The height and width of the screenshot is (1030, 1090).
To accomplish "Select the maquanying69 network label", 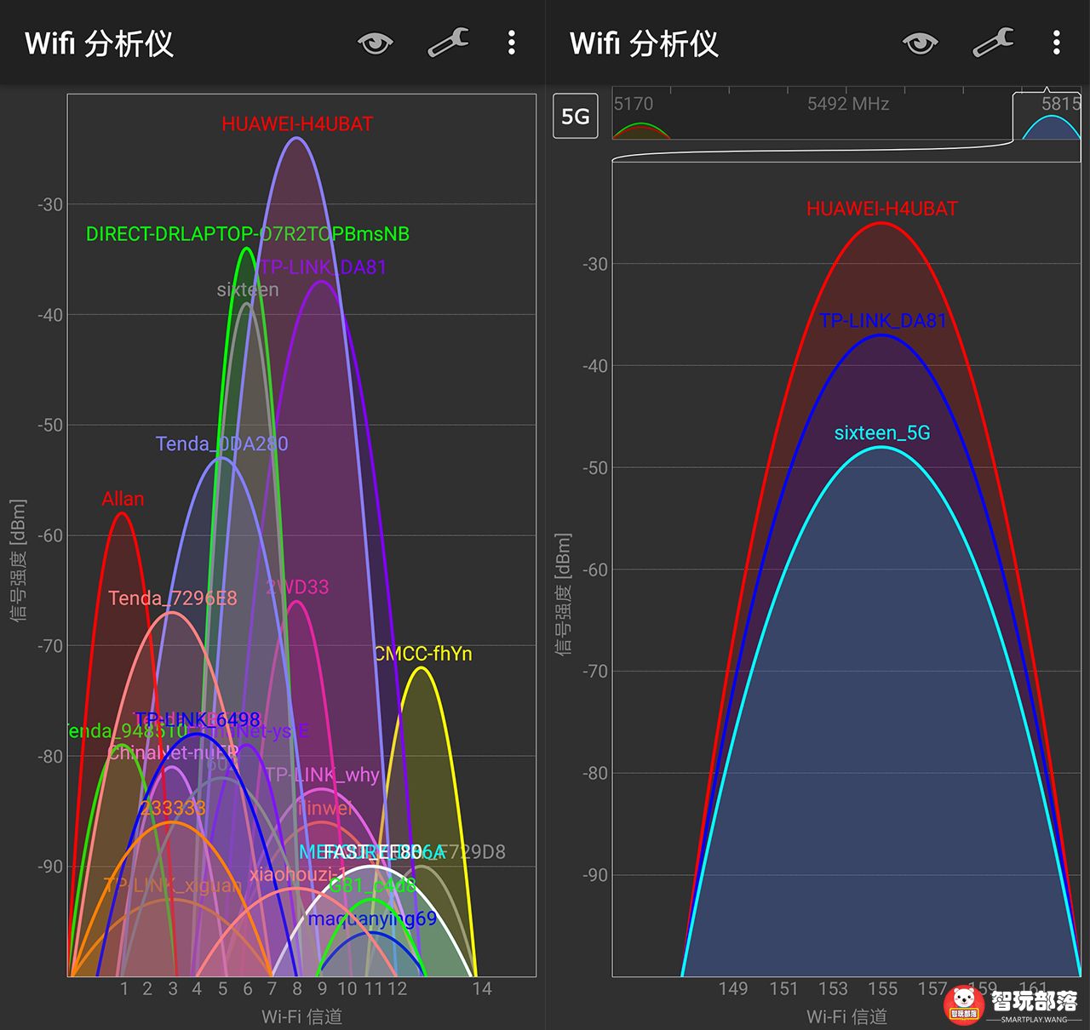I will point(372,919).
